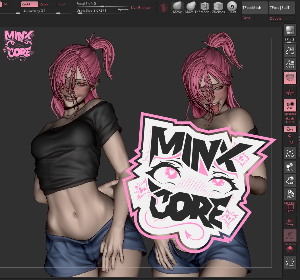Toggle Persp perspective view

point(290,78)
